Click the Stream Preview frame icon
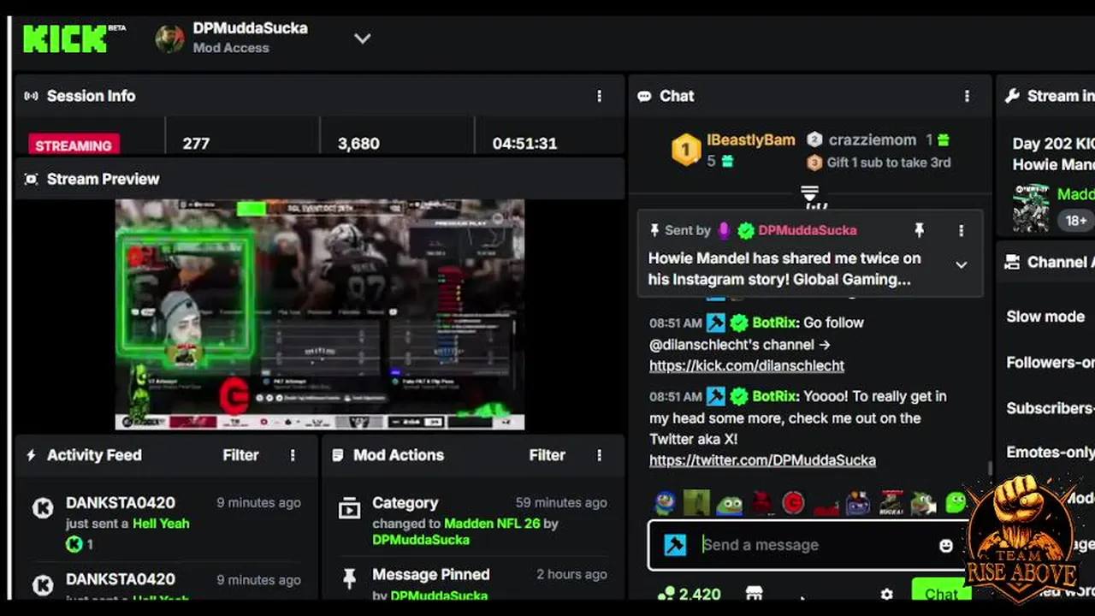The image size is (1095, 616). pyautogui.click(x=32, y=179)
